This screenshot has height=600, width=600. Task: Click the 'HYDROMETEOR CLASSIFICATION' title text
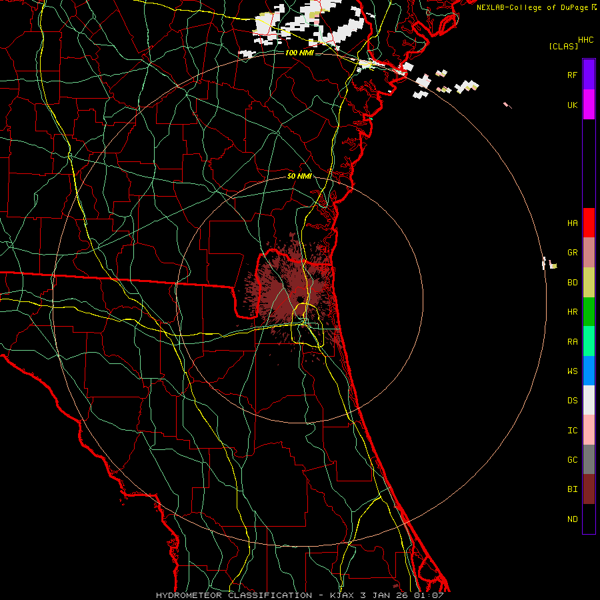pos(234,595)
